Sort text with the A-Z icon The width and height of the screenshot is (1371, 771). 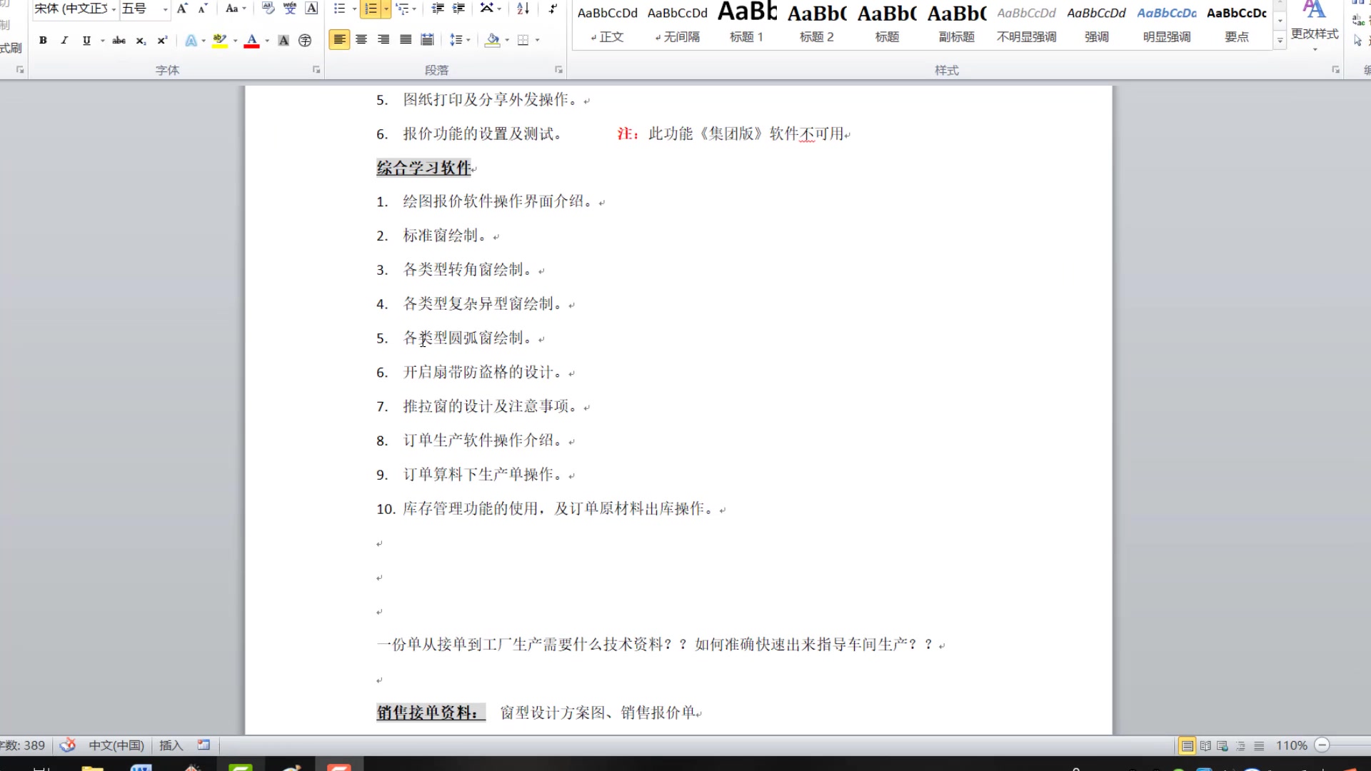tap(523, 9)
